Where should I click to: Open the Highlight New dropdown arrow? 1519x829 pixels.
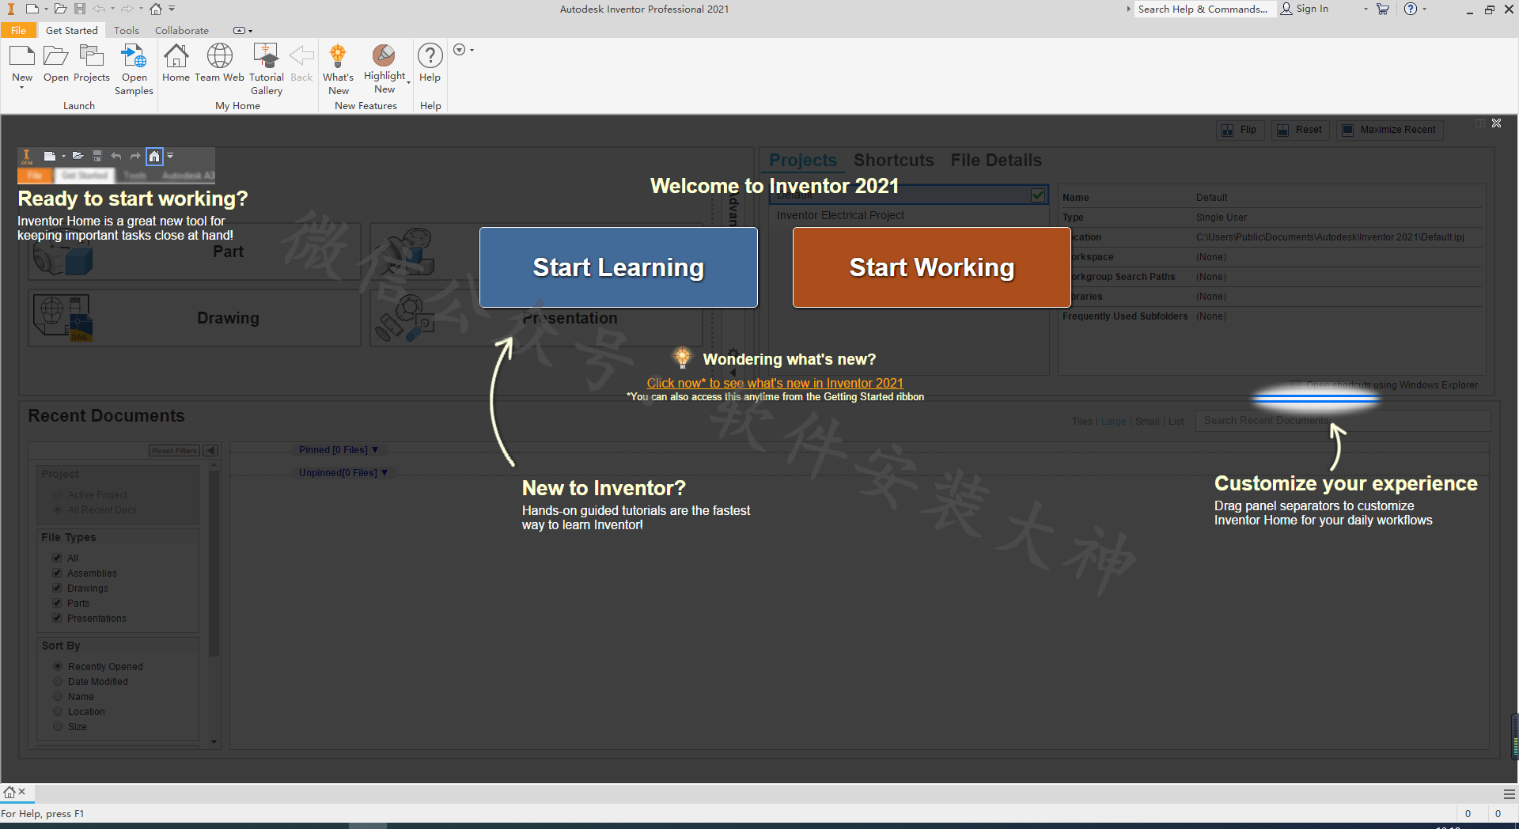tap(409, 81)
